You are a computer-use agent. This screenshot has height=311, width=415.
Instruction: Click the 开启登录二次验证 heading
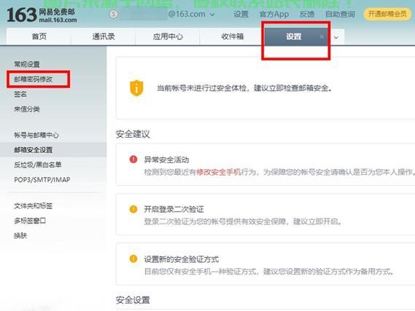click(174, 209)
